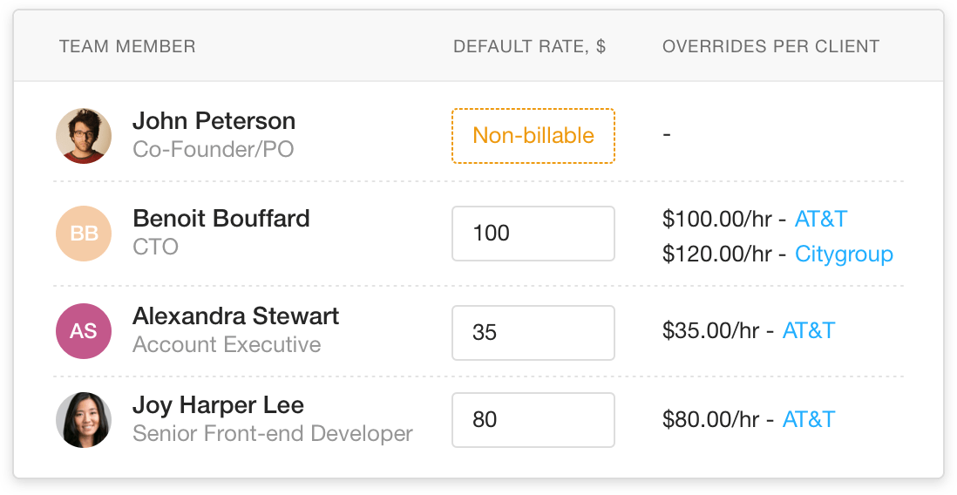Open Benoit's AT&T override link

(820, 218)
